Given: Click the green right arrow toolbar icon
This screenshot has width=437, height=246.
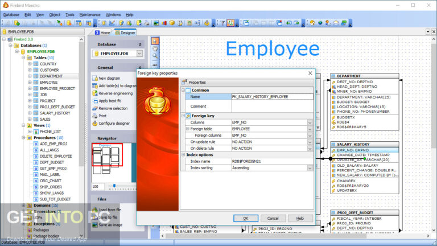Looking at the screenshot, I should (x=296, y=23).
